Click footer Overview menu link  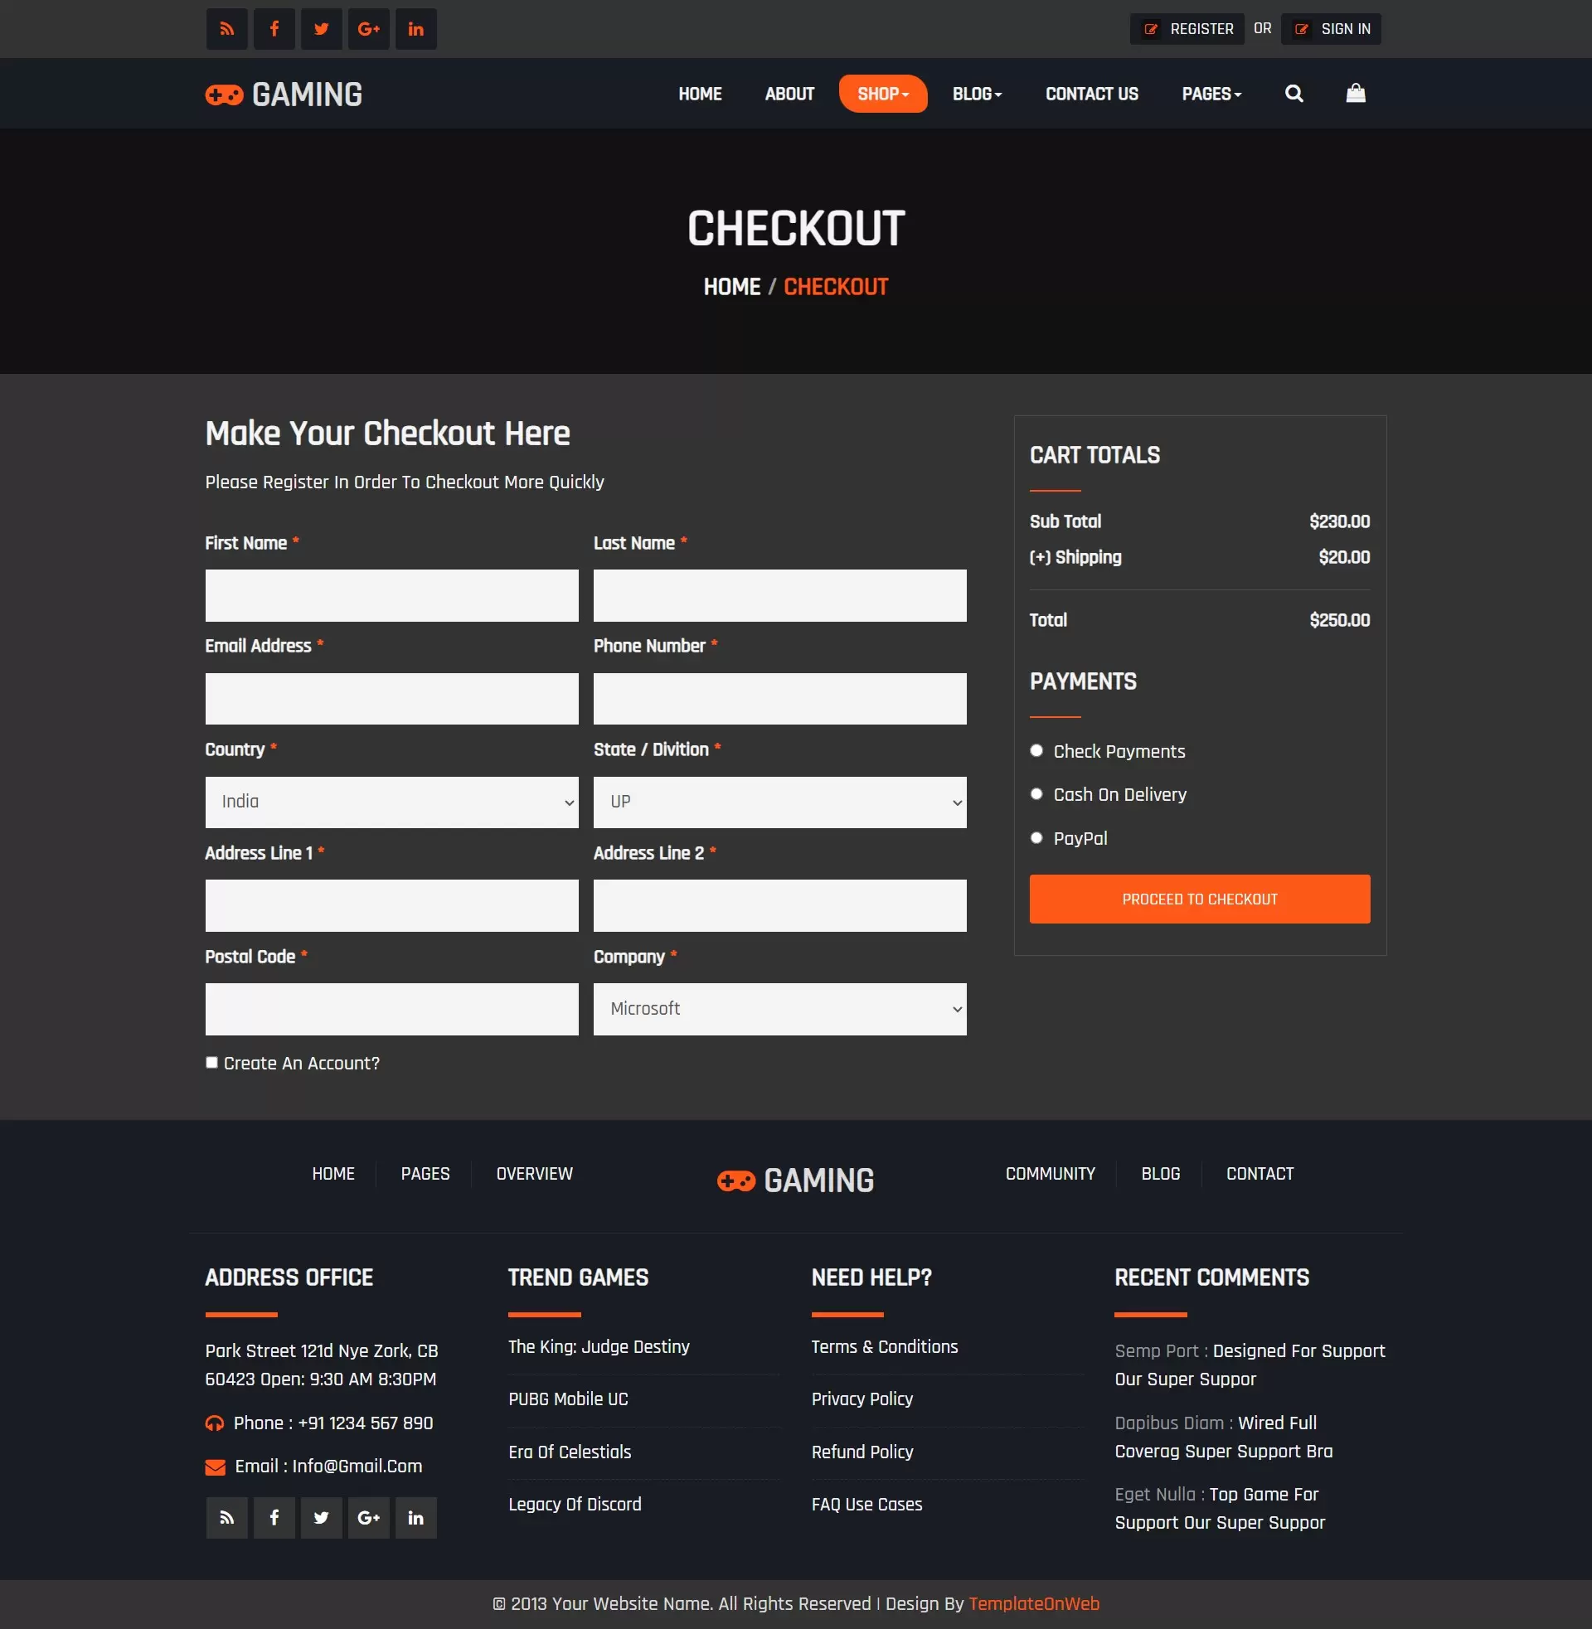(x=534, y=1174)
